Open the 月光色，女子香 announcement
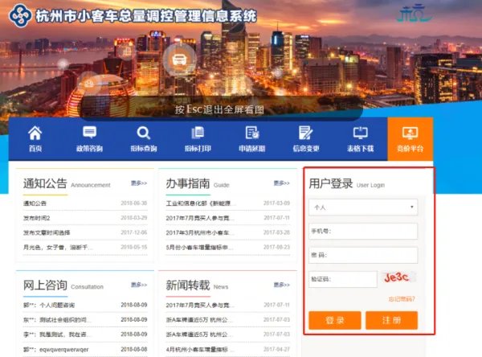 pyautogui.click(x=85, y=247)
